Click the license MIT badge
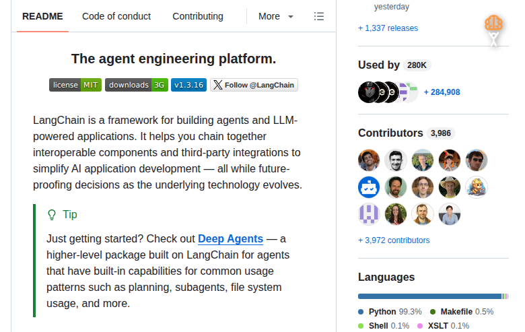The image size is (525, 332). click(75, 85)
